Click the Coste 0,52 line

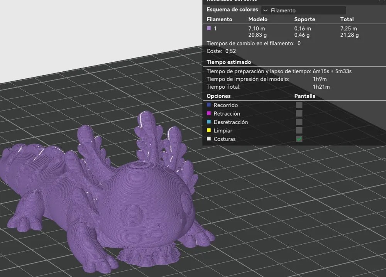[x=221, y=51]
